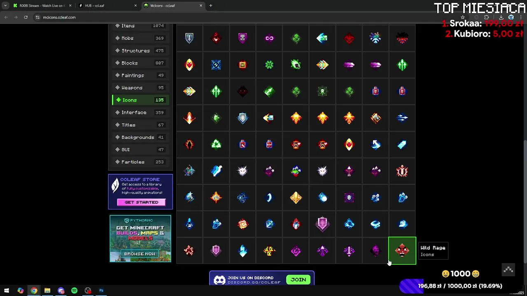Screen dimensions: 527x296
Task: Open the Particles category
Action: pos(140,162)
